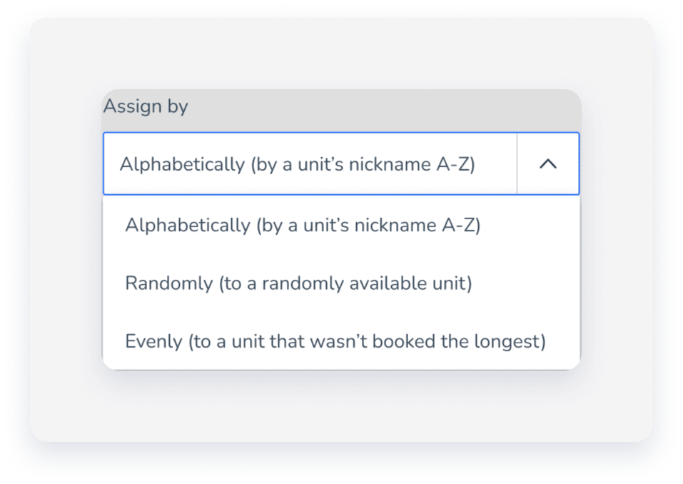Select the Randomly option in the list
The width and height of the screenshot is (683, 484).
[298, 283]
